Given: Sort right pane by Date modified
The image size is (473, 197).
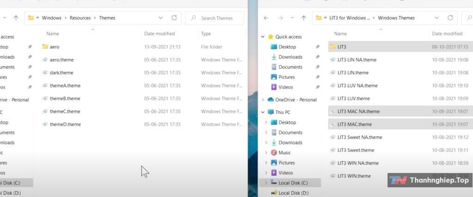Looking at the screenshot, I should [x=447, y=34].
